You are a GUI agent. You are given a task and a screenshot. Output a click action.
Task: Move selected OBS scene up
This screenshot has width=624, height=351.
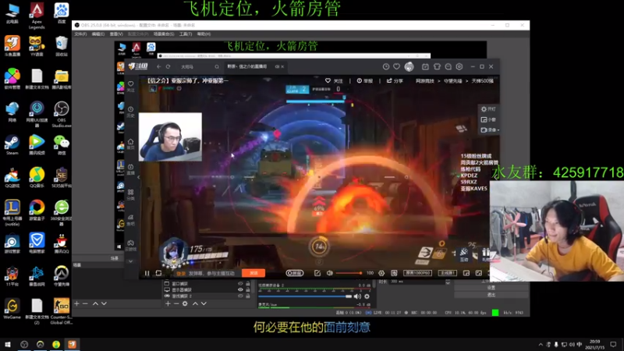pos(95,303)
